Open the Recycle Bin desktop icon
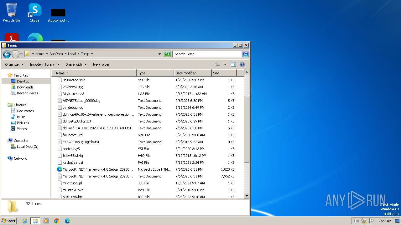The image size is (401, 225). [x=11, y=12]
